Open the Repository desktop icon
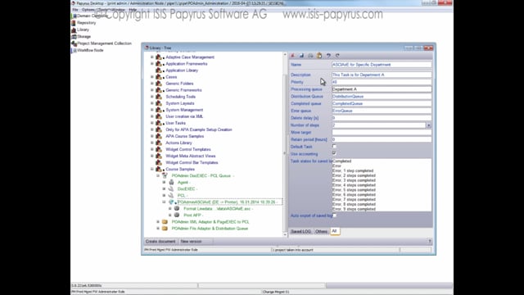This screenshot has height=295, width=524. tap(74, 23)
